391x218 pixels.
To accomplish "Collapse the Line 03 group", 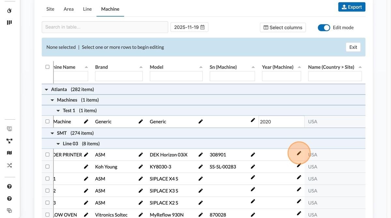I will [58, 144].
